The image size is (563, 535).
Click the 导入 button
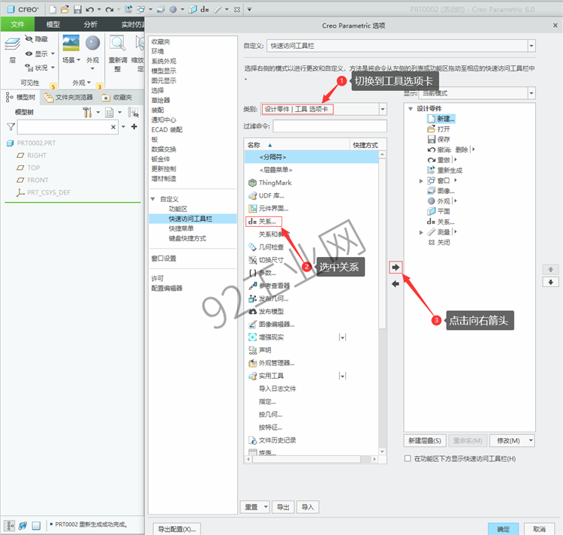point(307,507)
